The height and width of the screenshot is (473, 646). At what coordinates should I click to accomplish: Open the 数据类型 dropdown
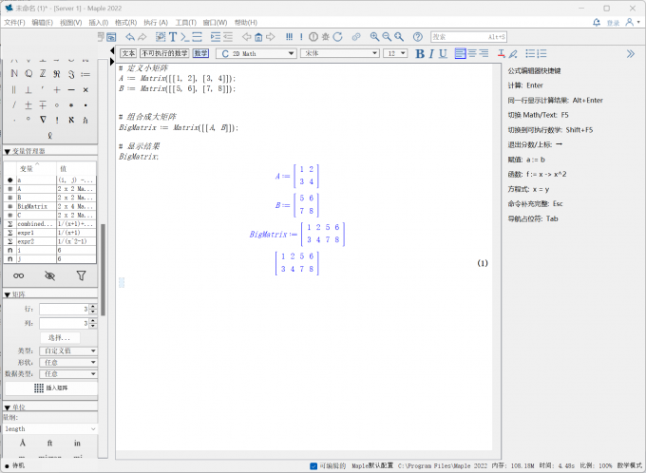(68, 374)
